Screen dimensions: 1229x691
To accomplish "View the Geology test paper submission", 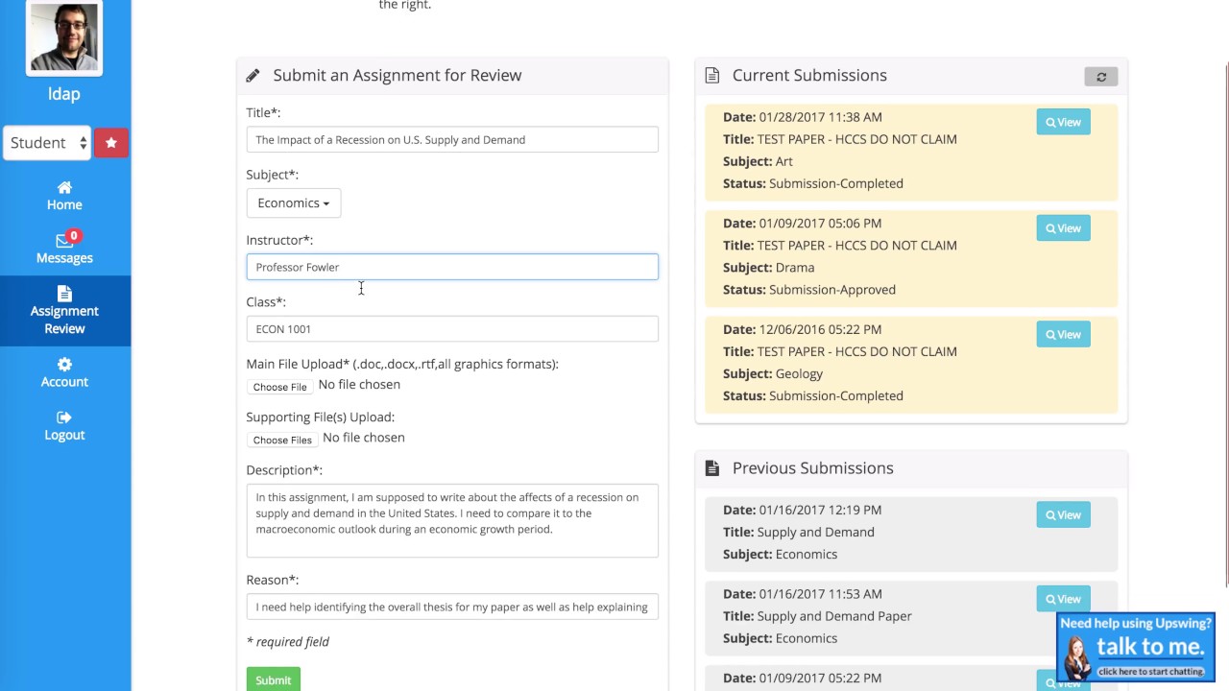I will [1063, 334].
